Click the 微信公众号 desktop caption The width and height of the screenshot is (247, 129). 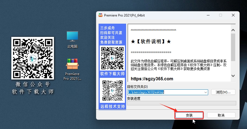click(32, 84)
